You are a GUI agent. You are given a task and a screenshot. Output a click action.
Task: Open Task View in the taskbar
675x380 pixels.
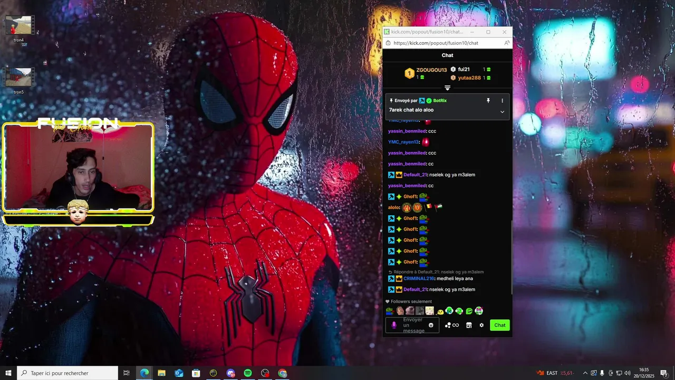(x=127, y=373)
